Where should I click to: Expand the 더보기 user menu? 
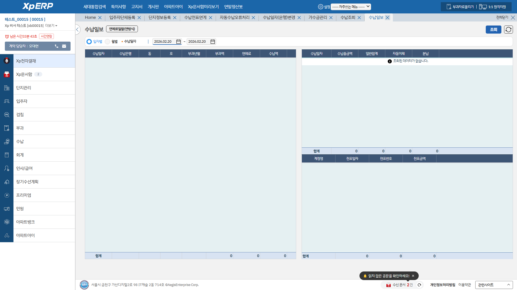(x=51, y=26)
